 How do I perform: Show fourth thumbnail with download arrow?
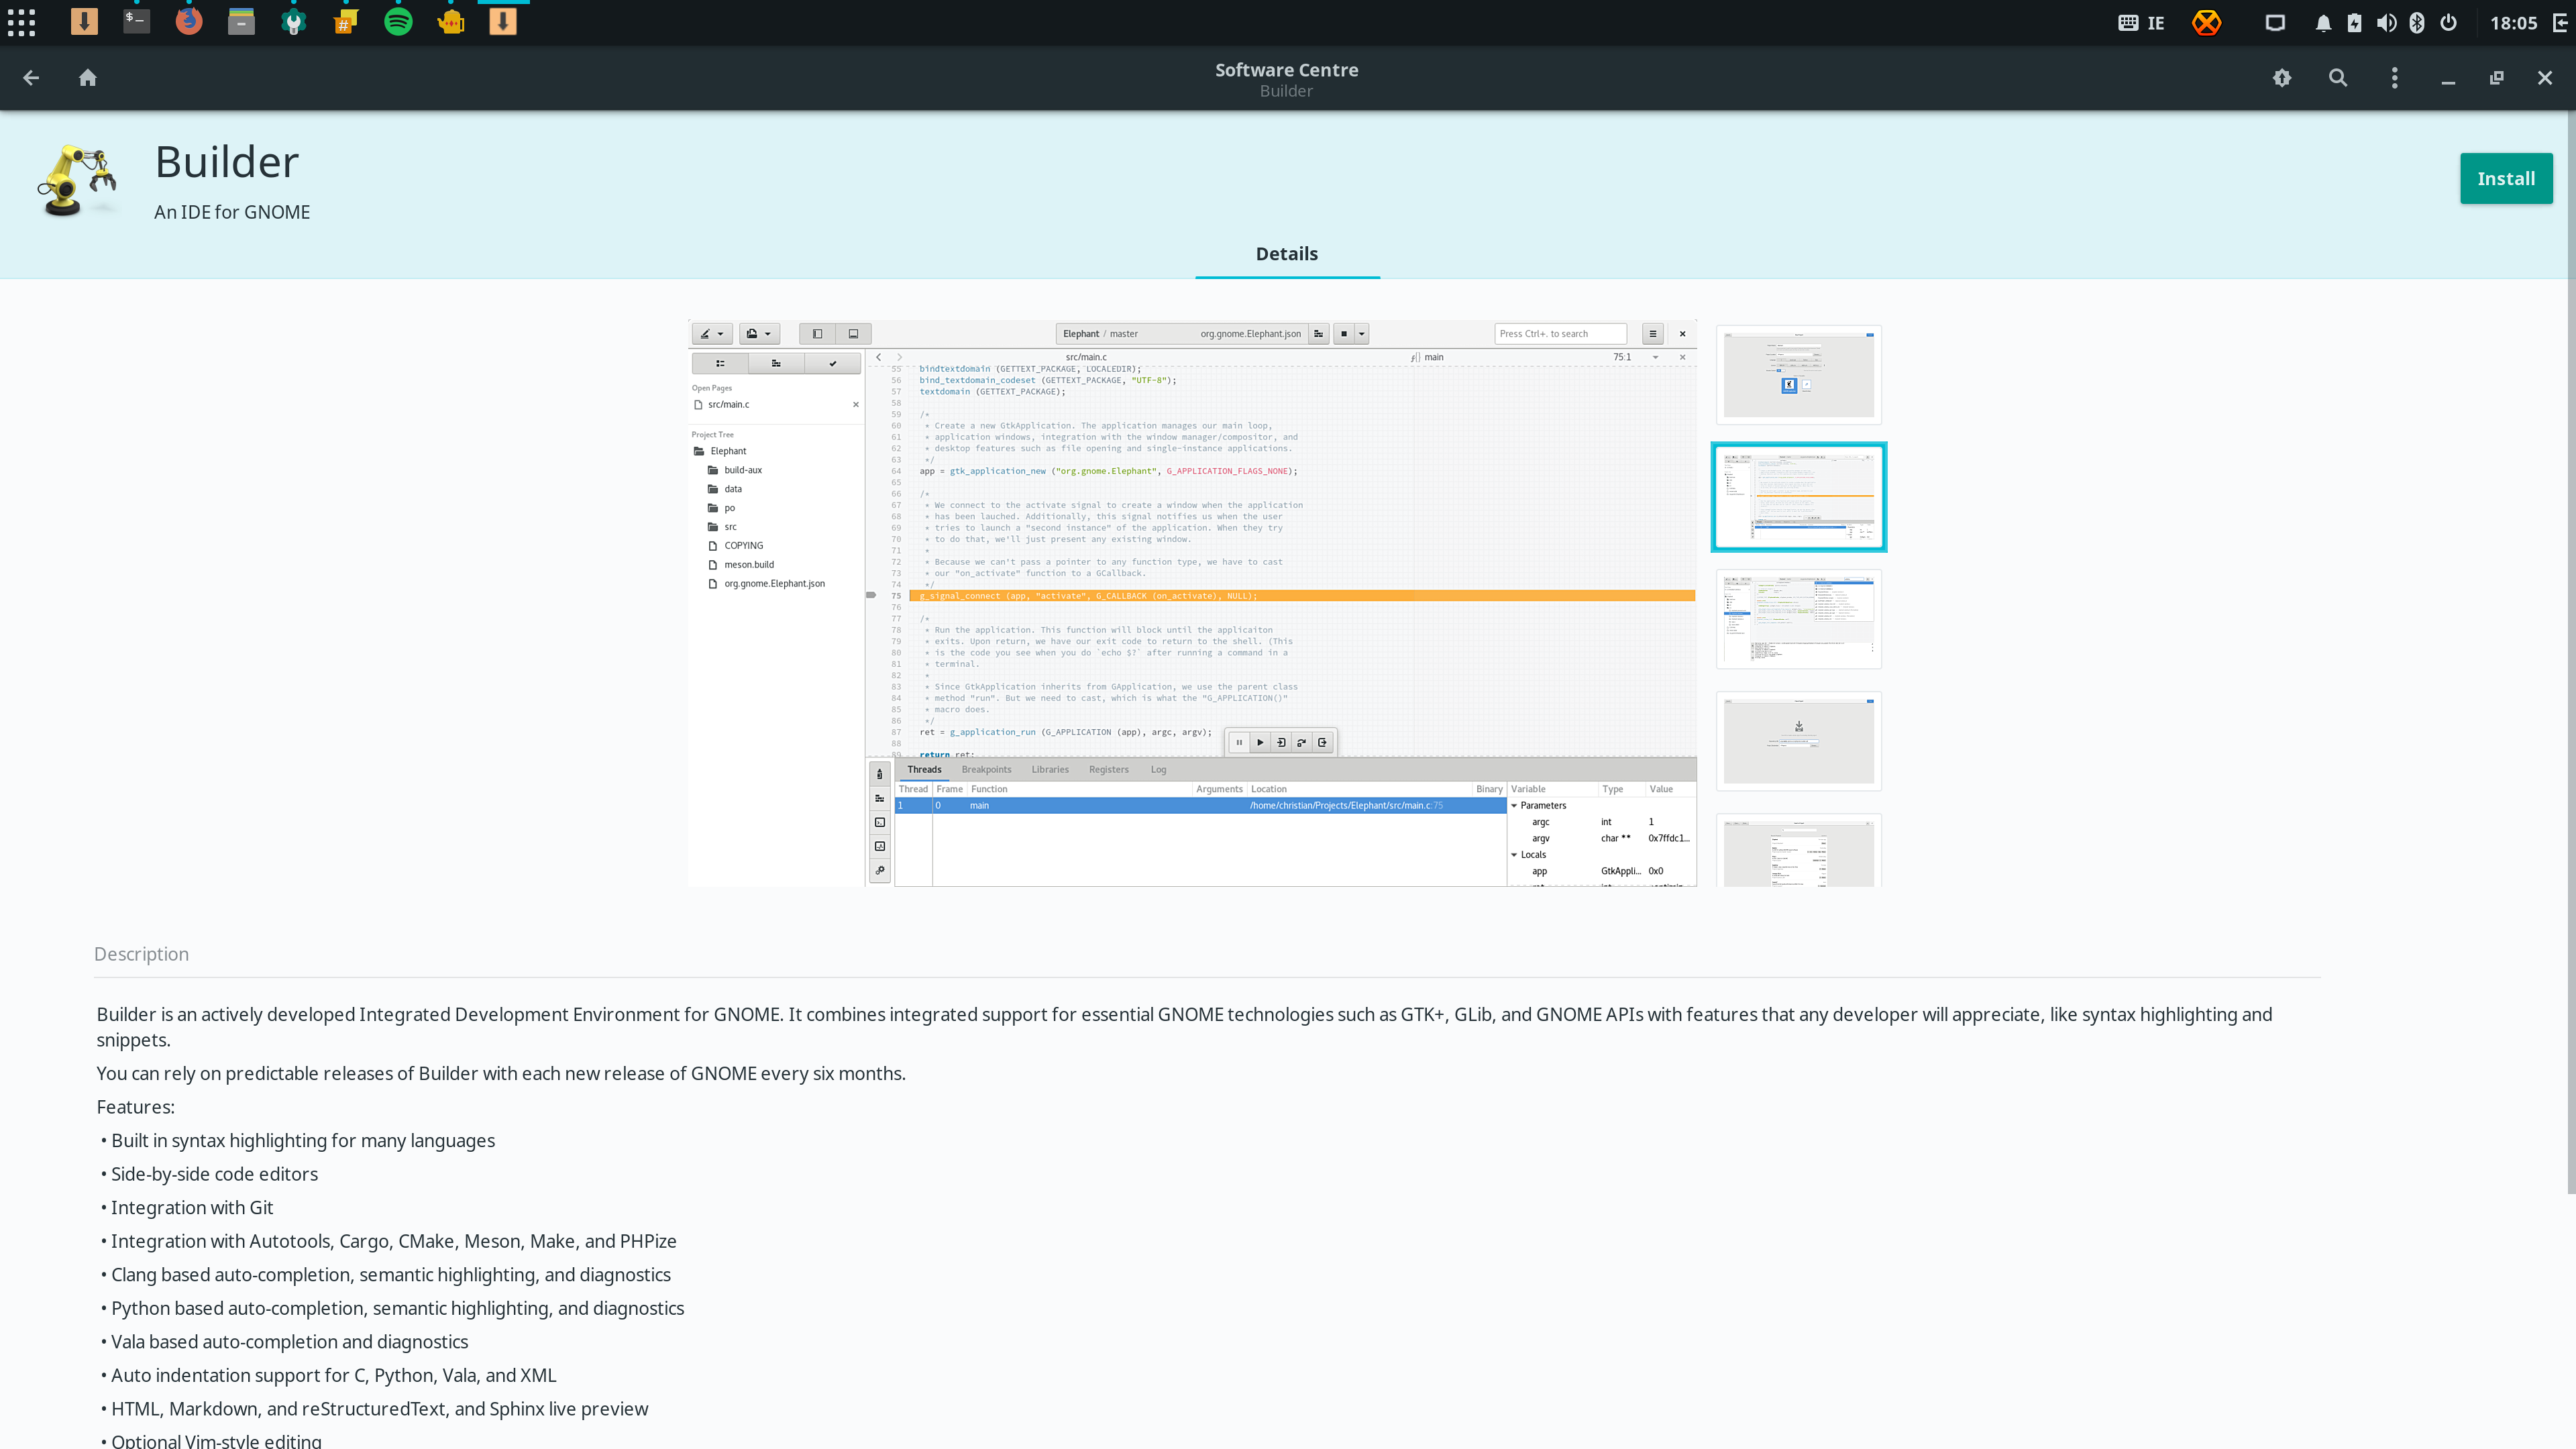coord(1799,741)
